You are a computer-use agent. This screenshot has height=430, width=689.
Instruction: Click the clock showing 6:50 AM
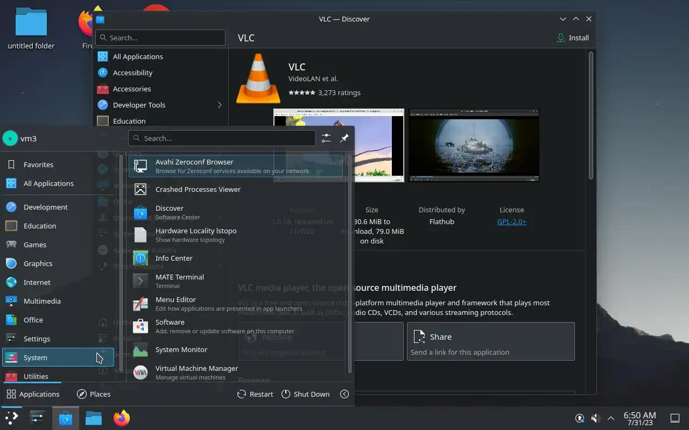tap(639, 418)
